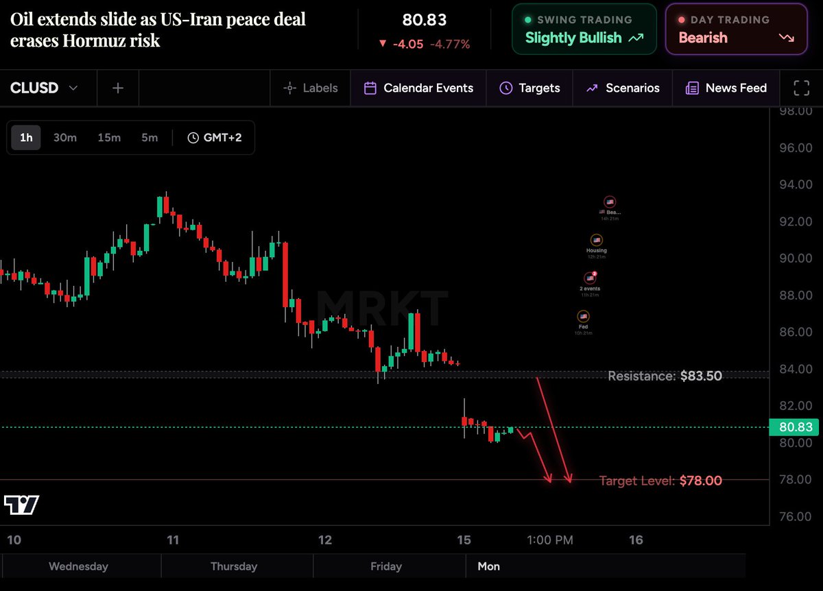Click the downtrend arrow in Day Trading card
The height and width of the screenshot is (591, 823).
pos(786,38)
